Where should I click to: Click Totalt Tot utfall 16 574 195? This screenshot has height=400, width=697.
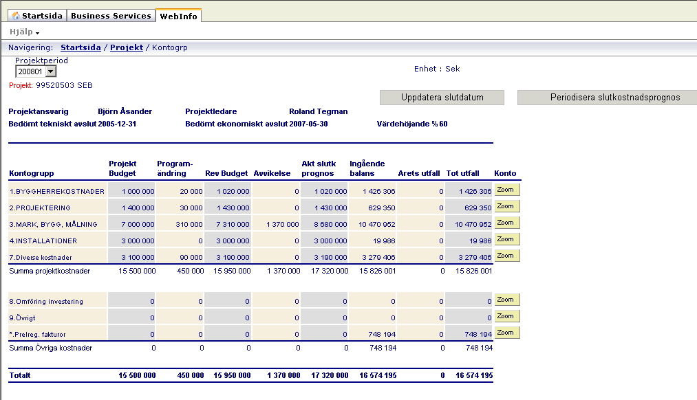(474, 375)
